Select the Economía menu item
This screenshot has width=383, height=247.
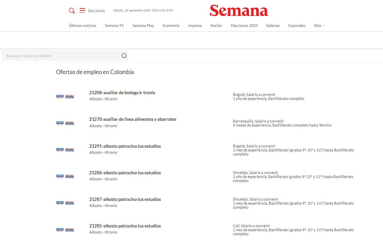tap(171, 25)
